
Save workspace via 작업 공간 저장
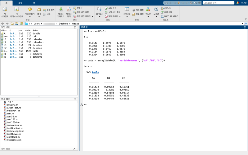coord(81,12)
